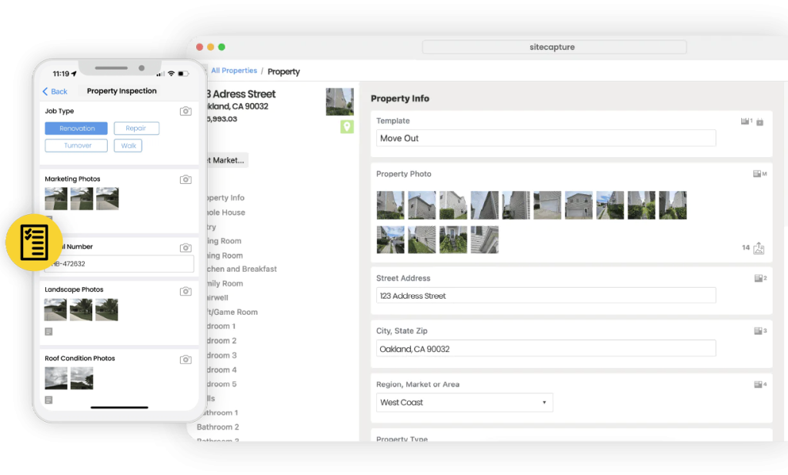Open the first thumbnail in the second photo row
Image resolution: width=788 pixels, height=475 pixels.
tap(390, 239)
